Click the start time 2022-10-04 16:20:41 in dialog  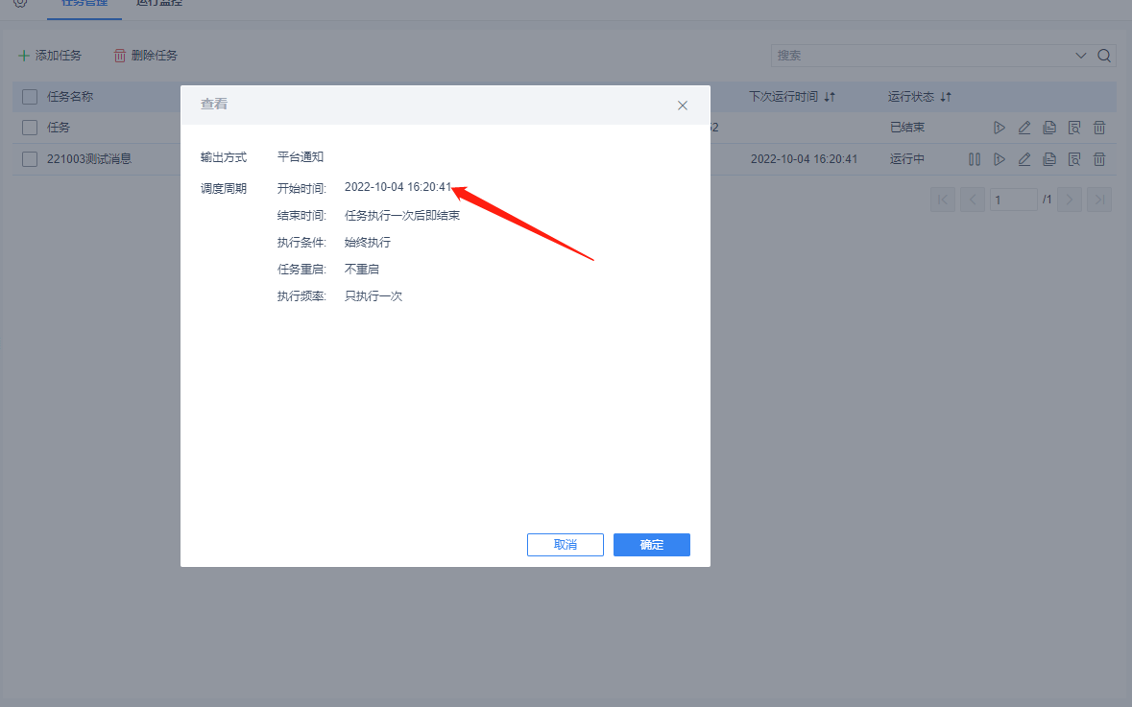tap(397, 187)
